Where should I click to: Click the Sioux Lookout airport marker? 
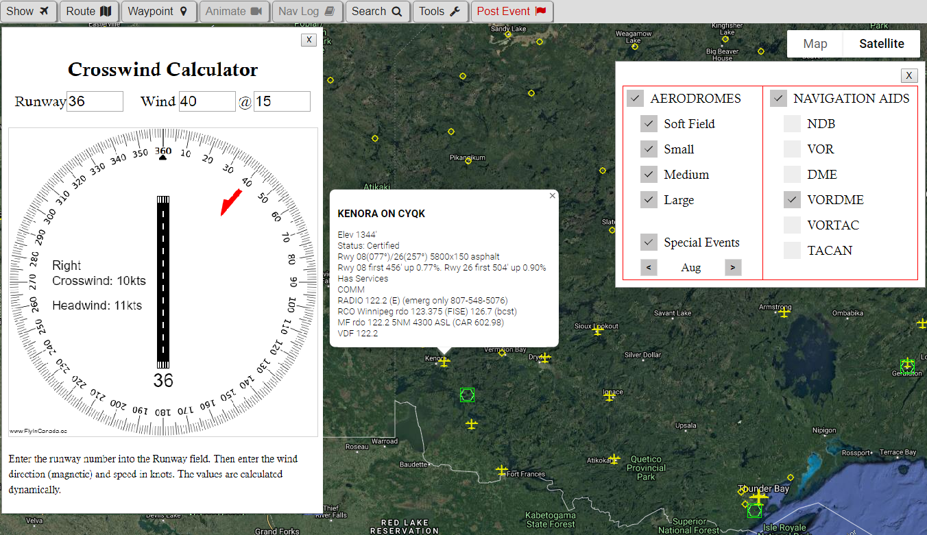click(598, 331)
